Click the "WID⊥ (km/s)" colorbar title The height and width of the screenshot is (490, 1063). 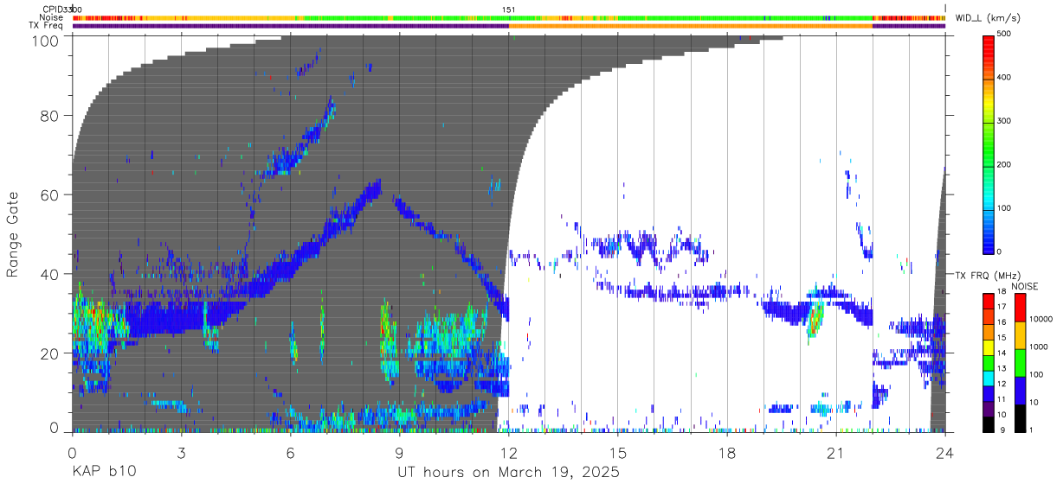[990, 17]
